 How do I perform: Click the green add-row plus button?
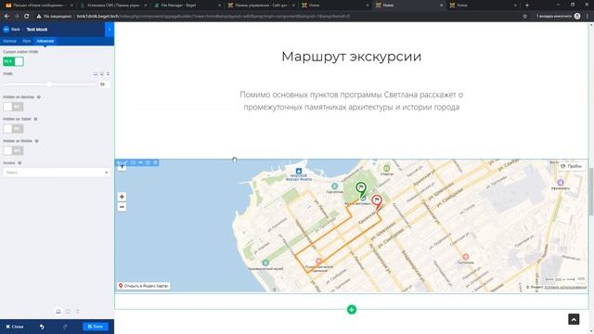(352, 310)
